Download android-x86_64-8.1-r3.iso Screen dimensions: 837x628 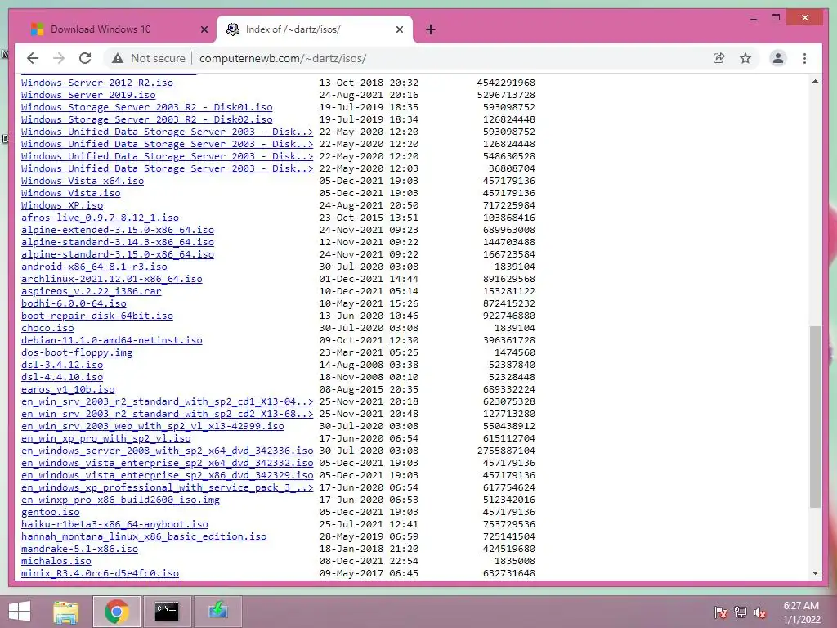94,267
